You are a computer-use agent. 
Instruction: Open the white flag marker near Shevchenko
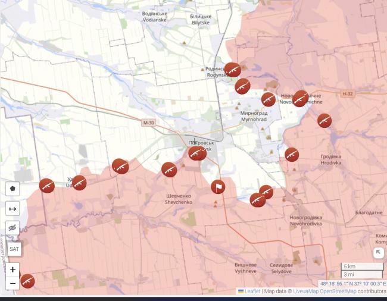(219, 187)
